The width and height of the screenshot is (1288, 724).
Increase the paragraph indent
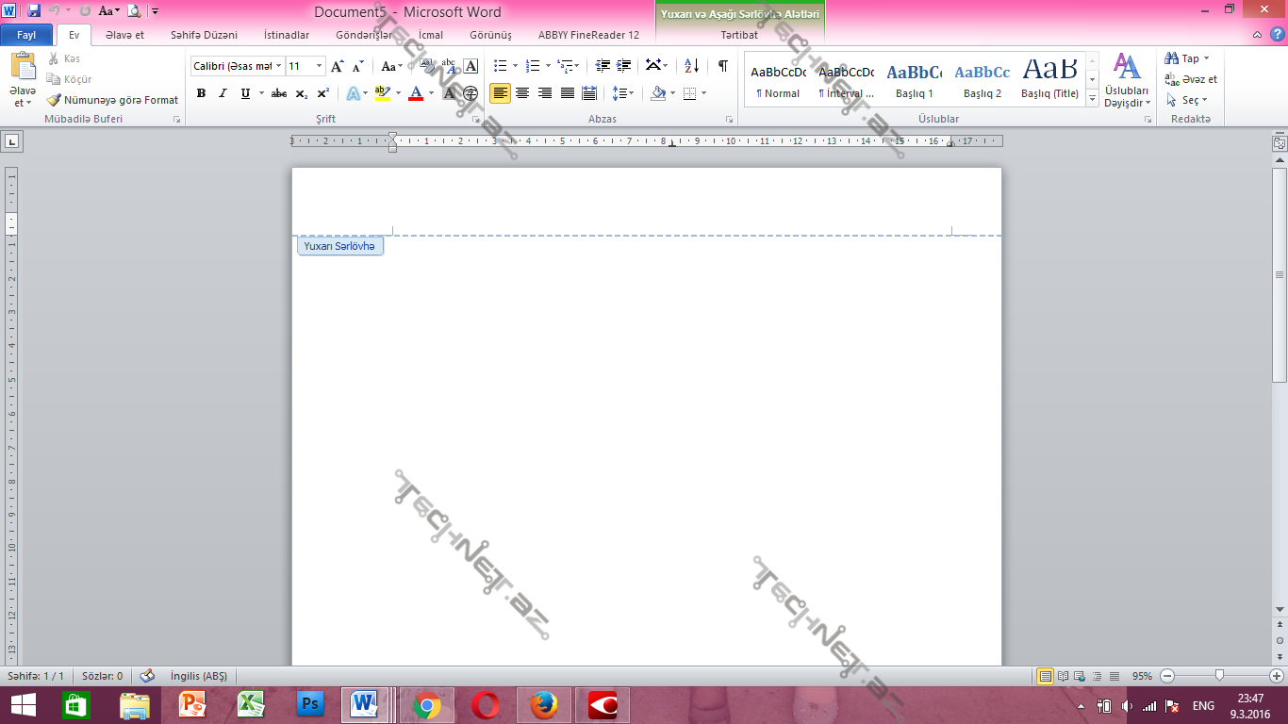(623, 66)
